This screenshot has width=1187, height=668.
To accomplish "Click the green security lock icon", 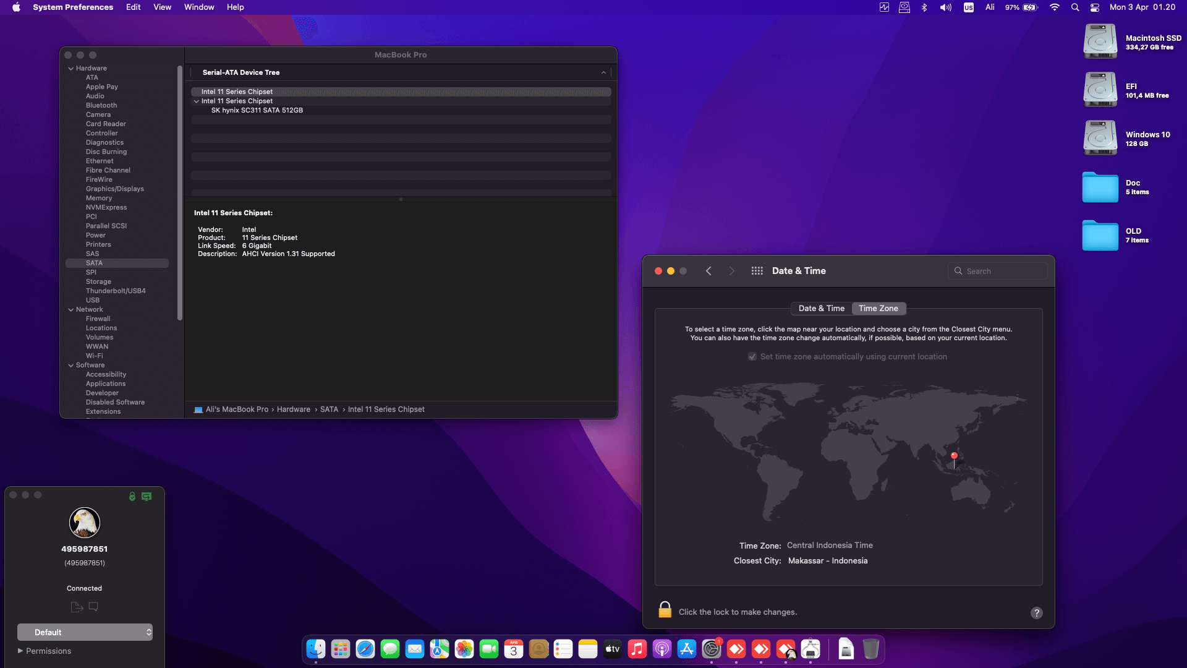I will (x=132, y=496).
